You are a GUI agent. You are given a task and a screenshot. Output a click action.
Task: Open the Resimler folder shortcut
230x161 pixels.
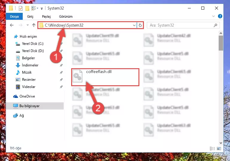29,80
